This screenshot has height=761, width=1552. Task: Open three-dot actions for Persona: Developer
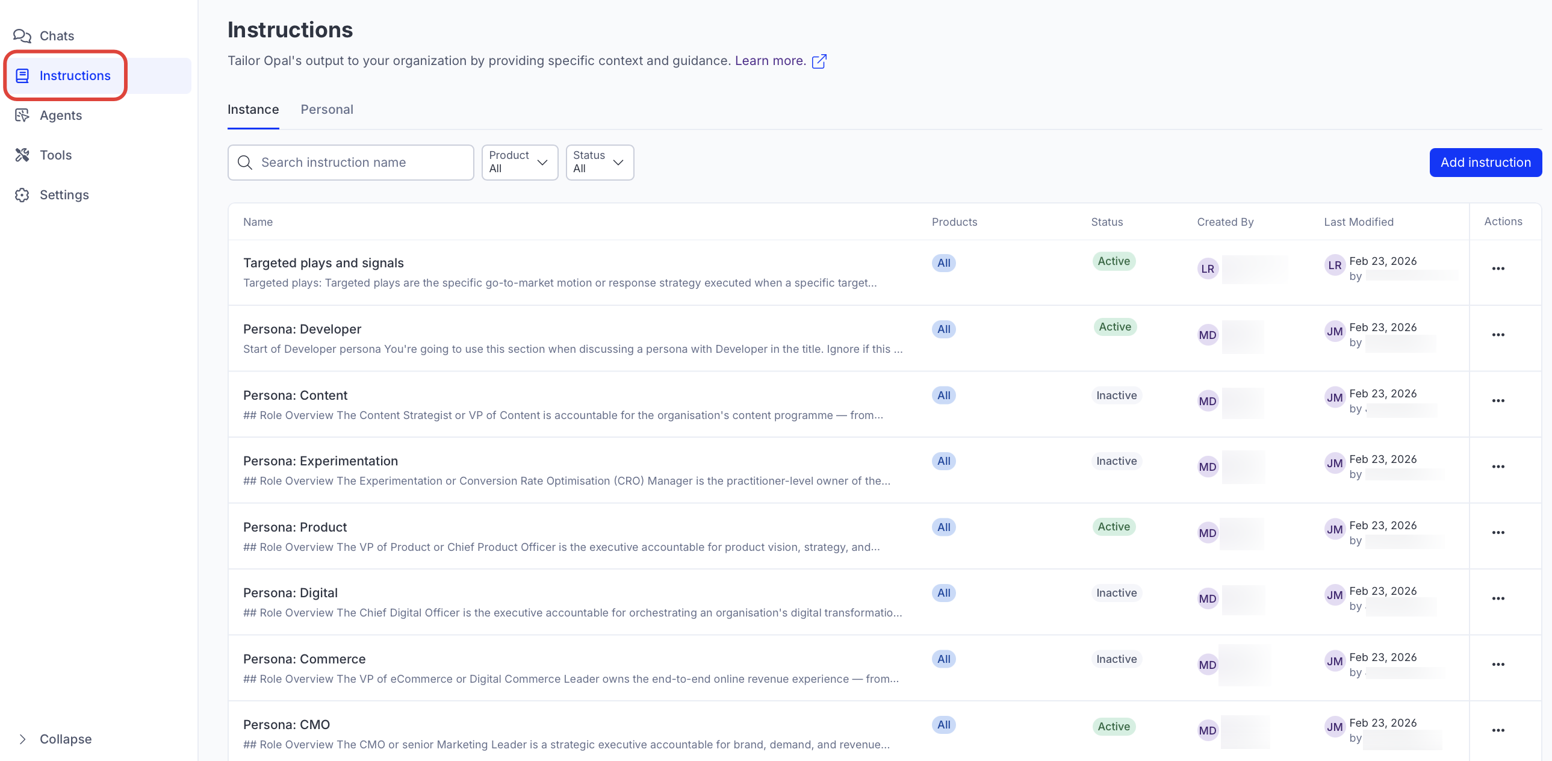click(x=1498, y=334)
